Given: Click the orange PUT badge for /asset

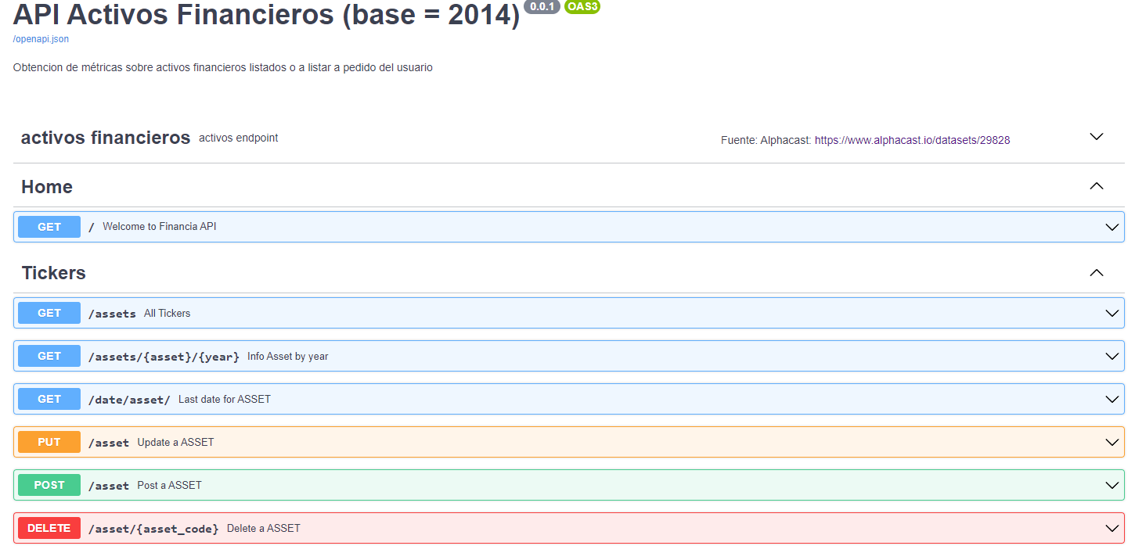Looking at the screenshot, I should pyautogui.click(x=49, y=442).
